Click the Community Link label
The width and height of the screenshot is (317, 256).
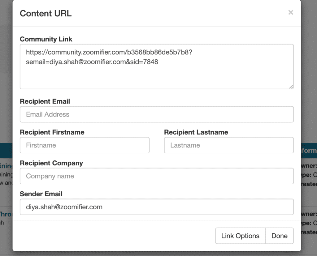point(46,39)
